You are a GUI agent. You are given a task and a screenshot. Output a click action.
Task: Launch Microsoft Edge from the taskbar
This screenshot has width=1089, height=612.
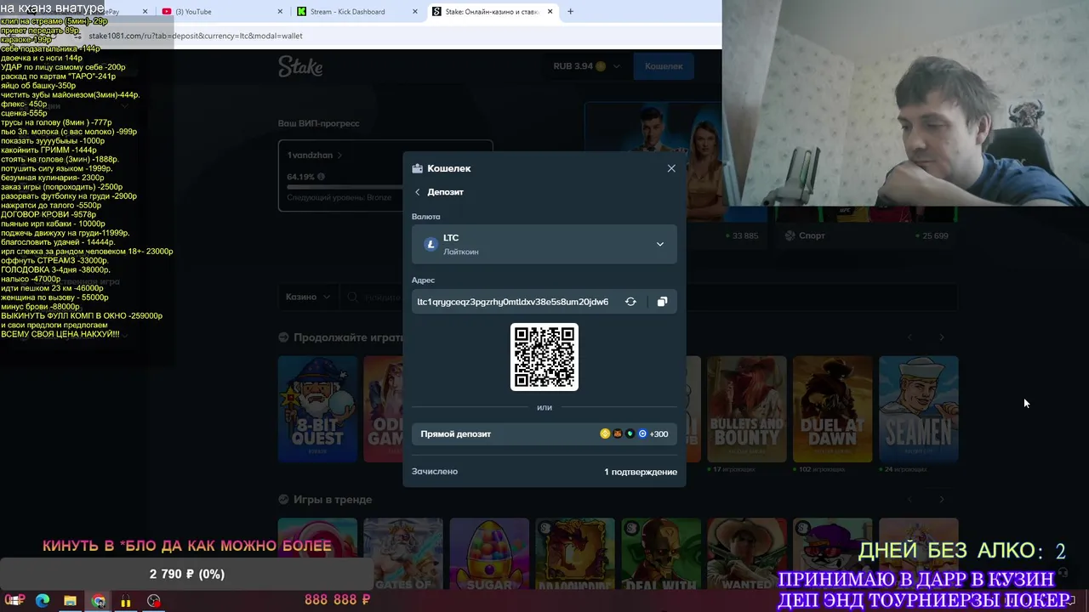pyautogui.click(x=43, y=600)
